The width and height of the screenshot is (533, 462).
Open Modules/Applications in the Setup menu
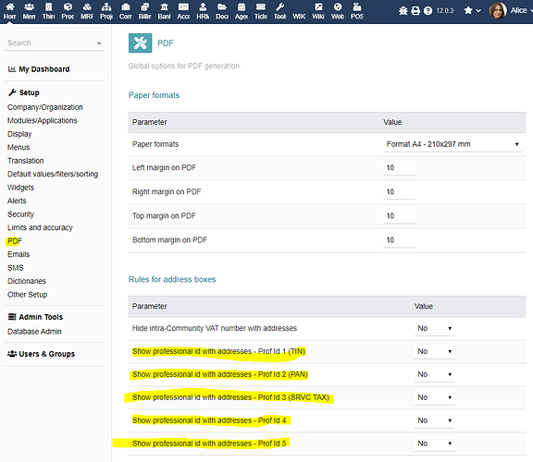pos(43,120)
